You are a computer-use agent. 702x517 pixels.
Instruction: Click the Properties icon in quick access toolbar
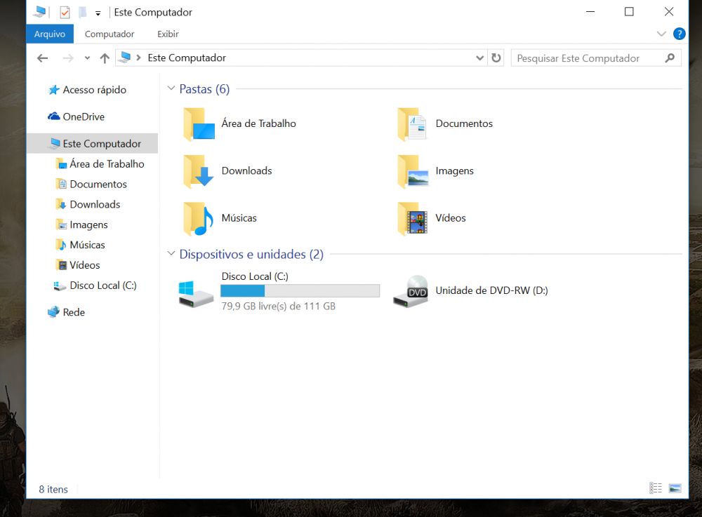click(x=65, y=12)
